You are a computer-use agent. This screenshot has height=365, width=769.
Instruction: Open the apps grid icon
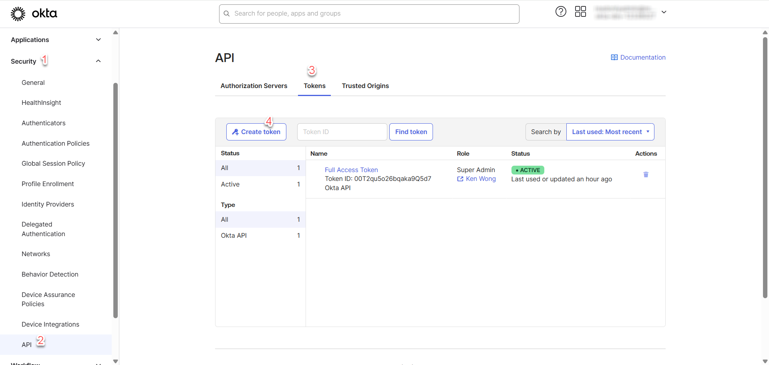pos(580,12)
